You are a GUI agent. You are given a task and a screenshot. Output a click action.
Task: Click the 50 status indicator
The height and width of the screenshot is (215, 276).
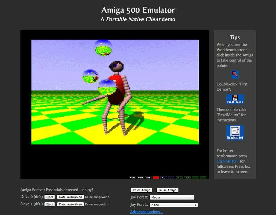click(x=148, y=178)
